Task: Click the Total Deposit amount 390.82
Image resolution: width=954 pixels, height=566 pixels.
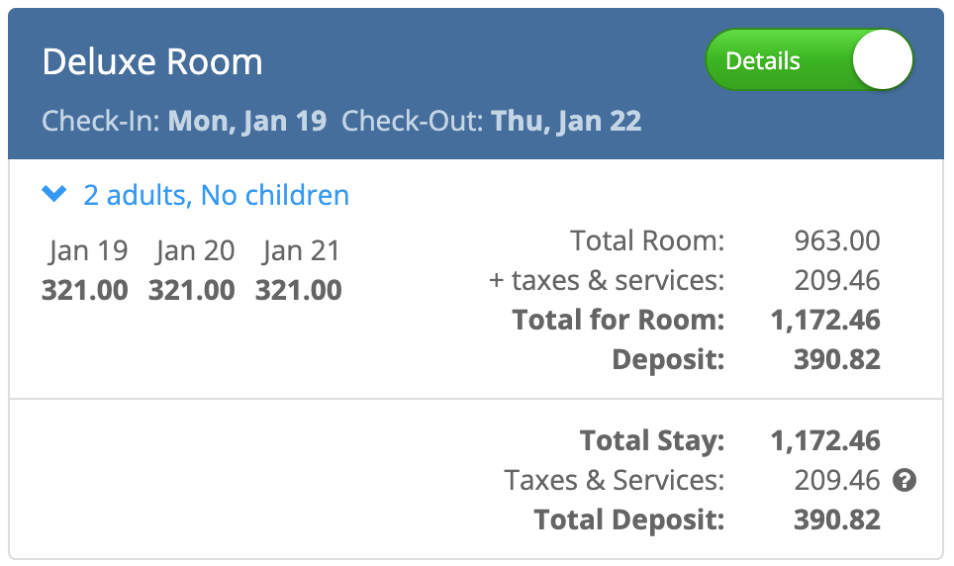Action: point(836,519)
